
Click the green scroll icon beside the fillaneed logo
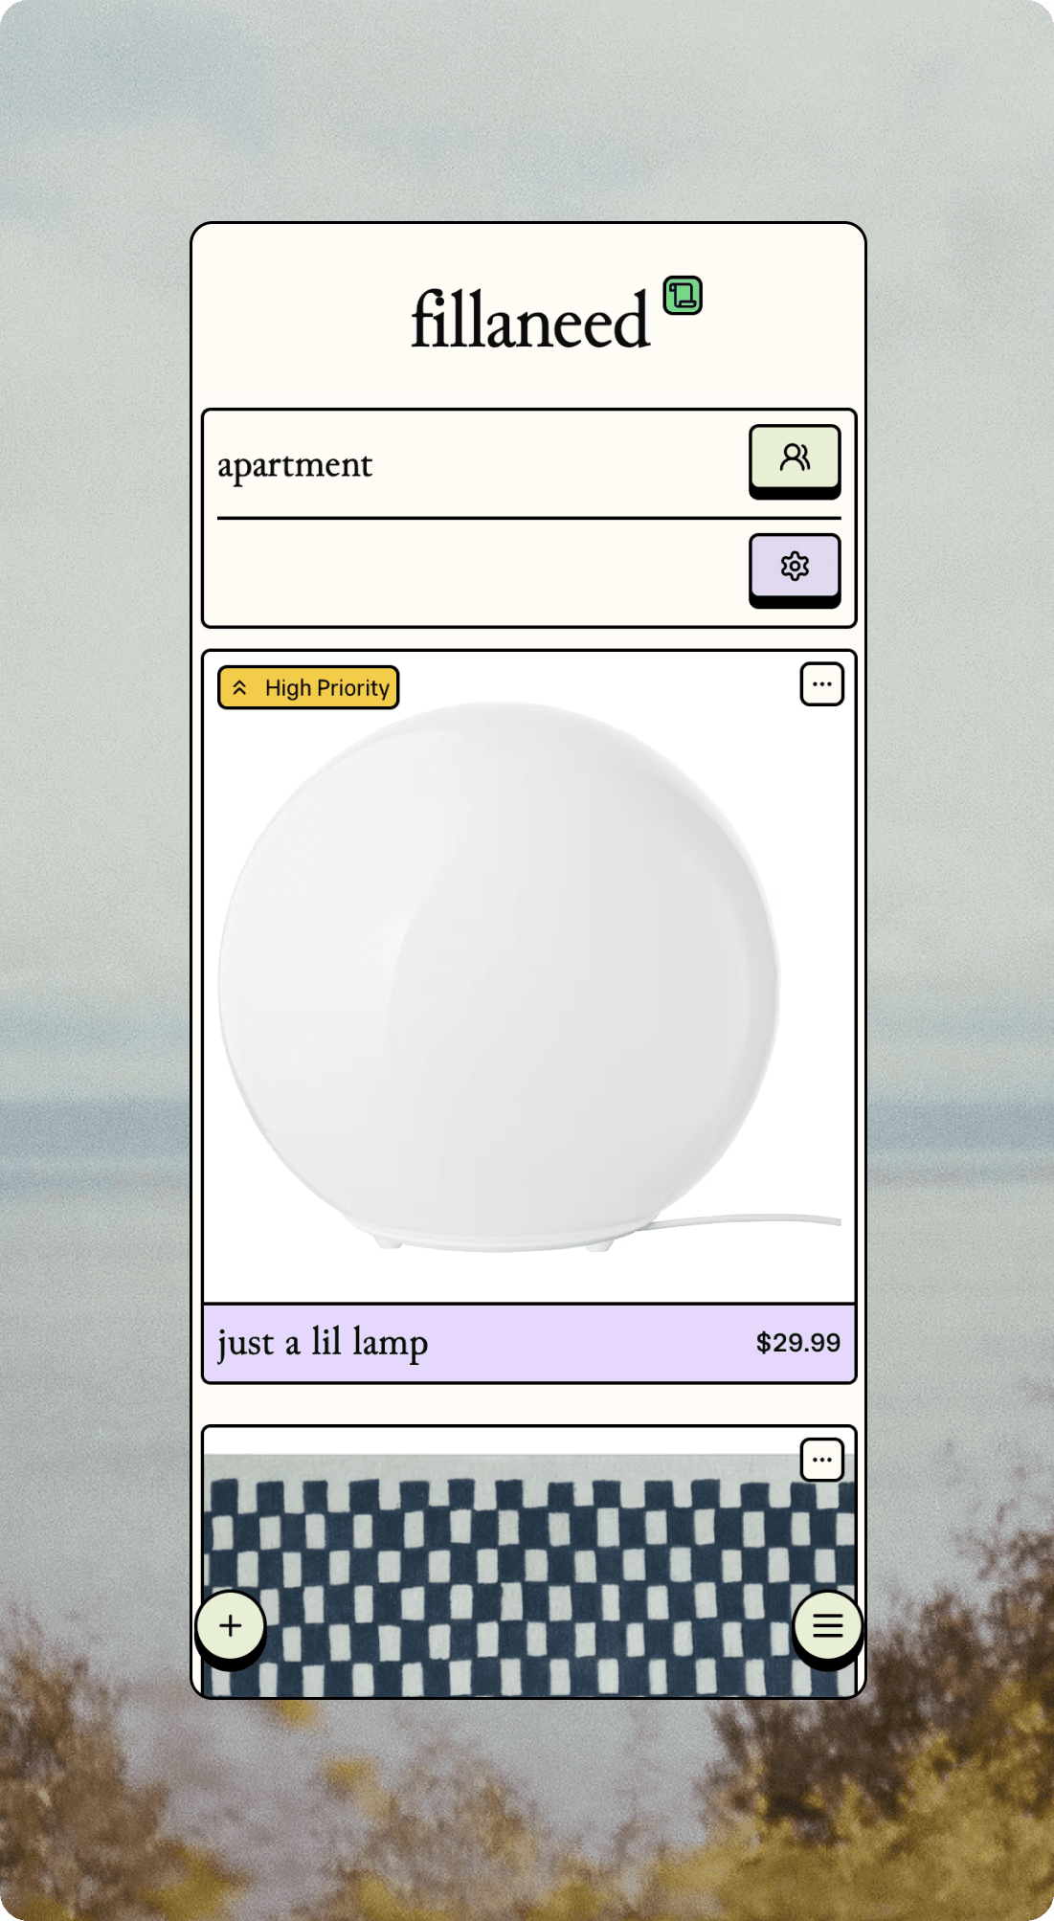coord(683,295)
